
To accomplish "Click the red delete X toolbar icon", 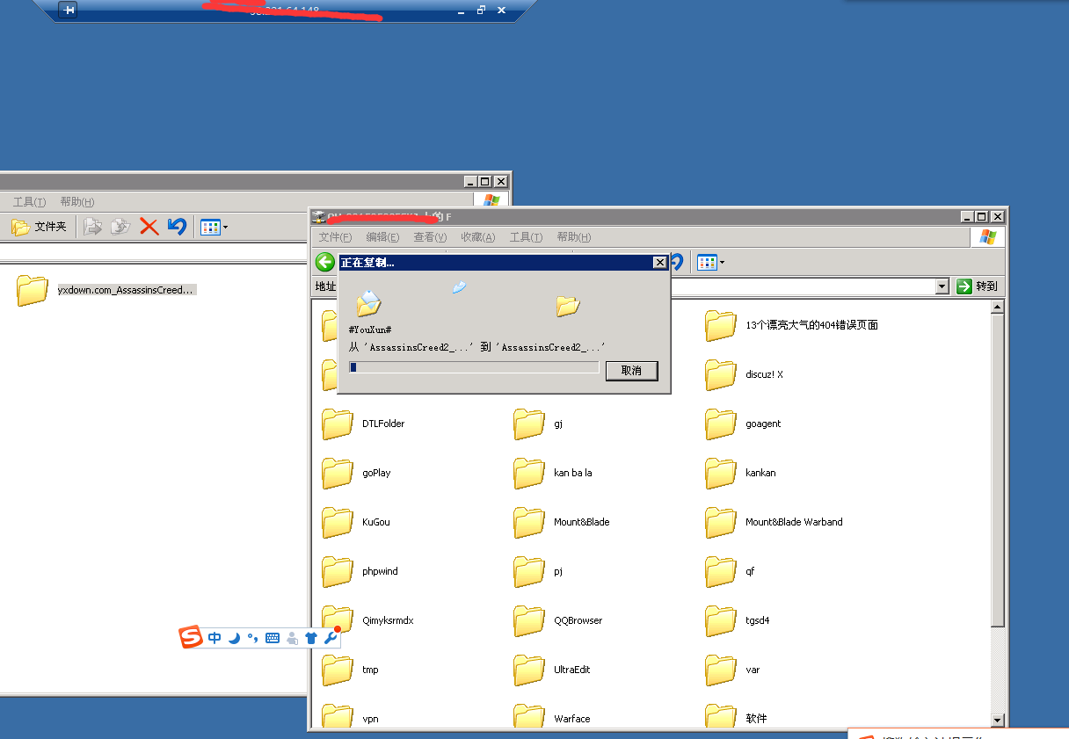I will click(149, 227).
